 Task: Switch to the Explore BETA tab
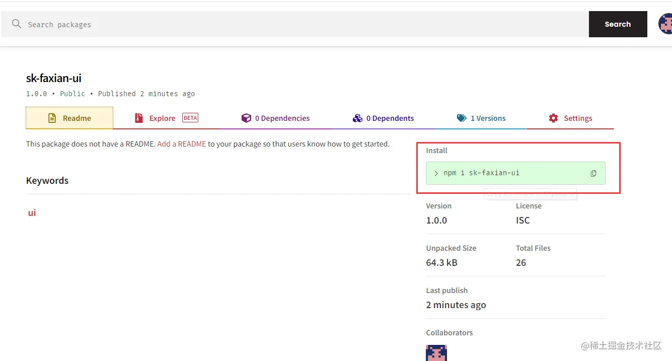[x=166, y=118]
